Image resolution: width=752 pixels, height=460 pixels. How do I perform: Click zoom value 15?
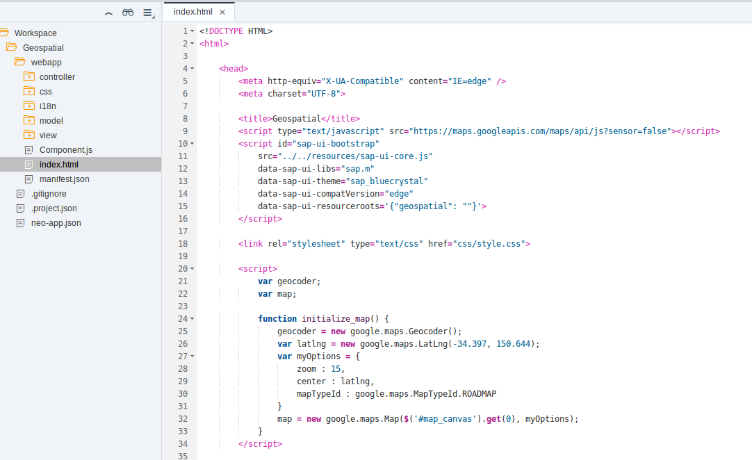(x=336, y=369)
